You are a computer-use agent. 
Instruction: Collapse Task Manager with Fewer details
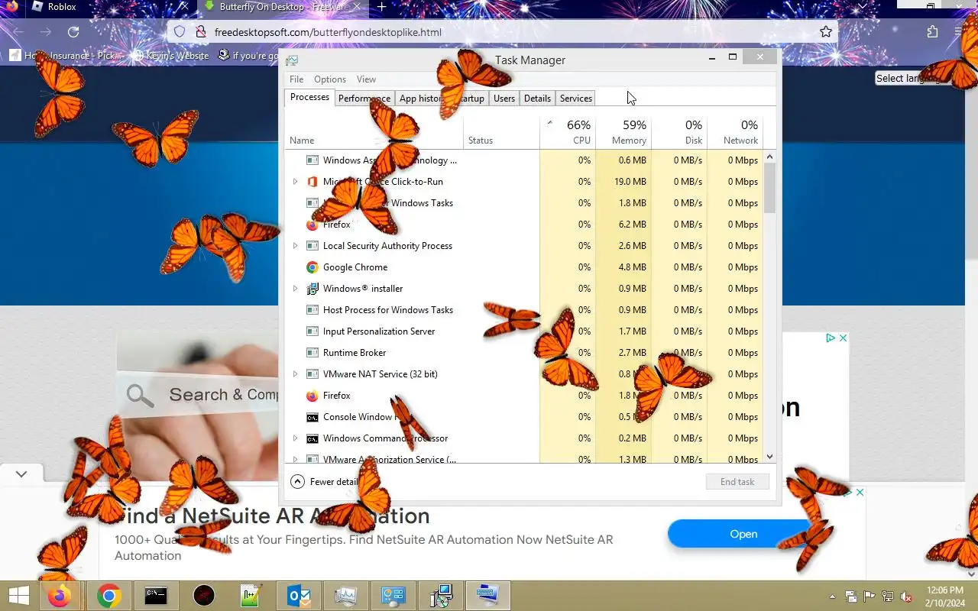325,482
